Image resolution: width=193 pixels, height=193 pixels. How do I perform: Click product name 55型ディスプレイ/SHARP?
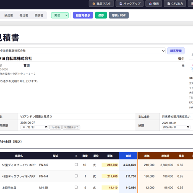[x=18, y=165]
